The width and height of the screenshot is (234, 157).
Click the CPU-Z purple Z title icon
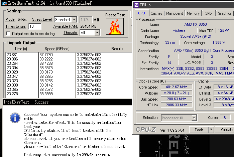click(x=136, y=5)
